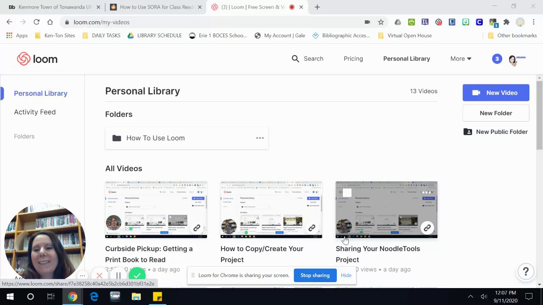Click the Loom logo
The height and width of the screenshot is (305, 543).
point(37,59)
